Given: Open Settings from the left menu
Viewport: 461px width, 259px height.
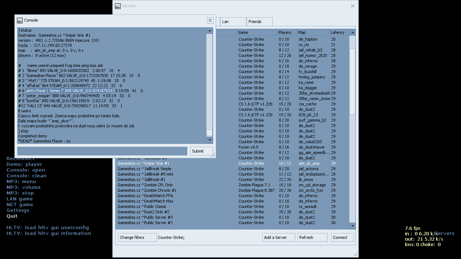Looking at the screenshot, I should [x=18, y=210].
